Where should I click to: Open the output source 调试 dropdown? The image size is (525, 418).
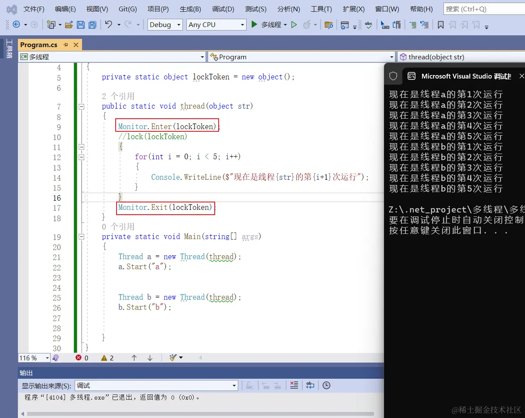[156, 385]
